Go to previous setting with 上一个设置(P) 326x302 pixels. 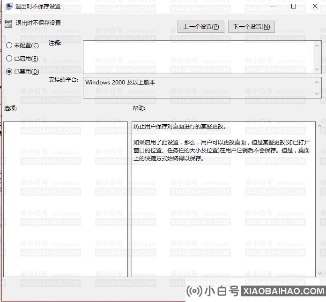[x=201, y=27]
